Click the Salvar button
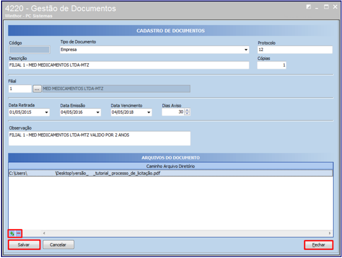 (24, 244)
